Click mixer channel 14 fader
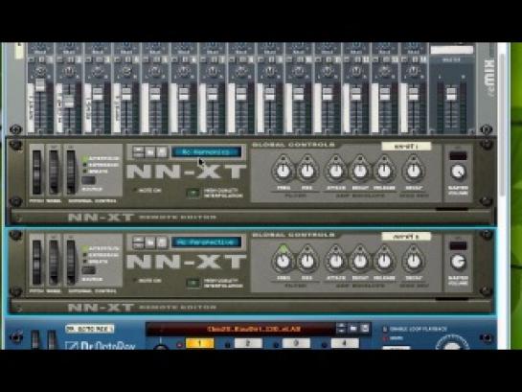Screen dimensions: 522x392 413,94
